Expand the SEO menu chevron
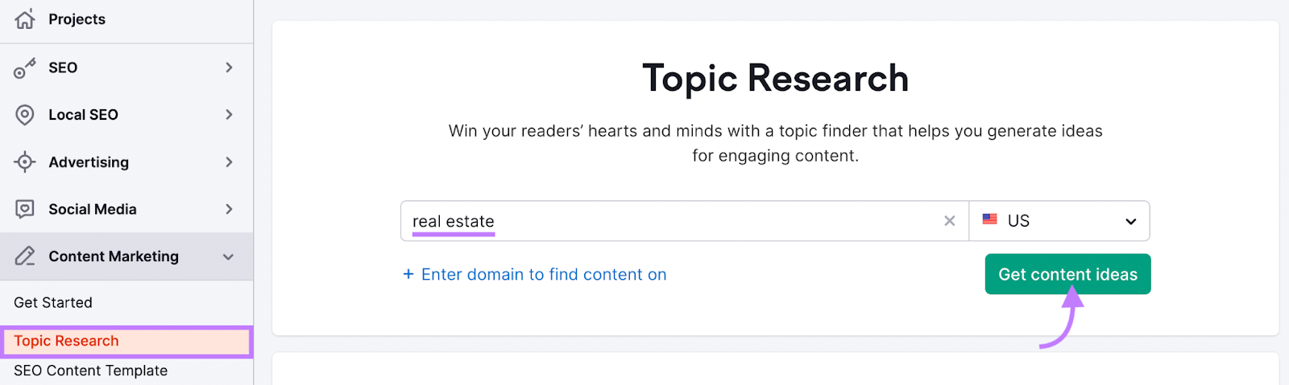 tap(229, 68)
